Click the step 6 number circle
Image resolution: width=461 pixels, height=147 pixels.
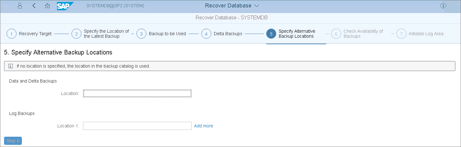pyautogui.click(x=336, y=34)
